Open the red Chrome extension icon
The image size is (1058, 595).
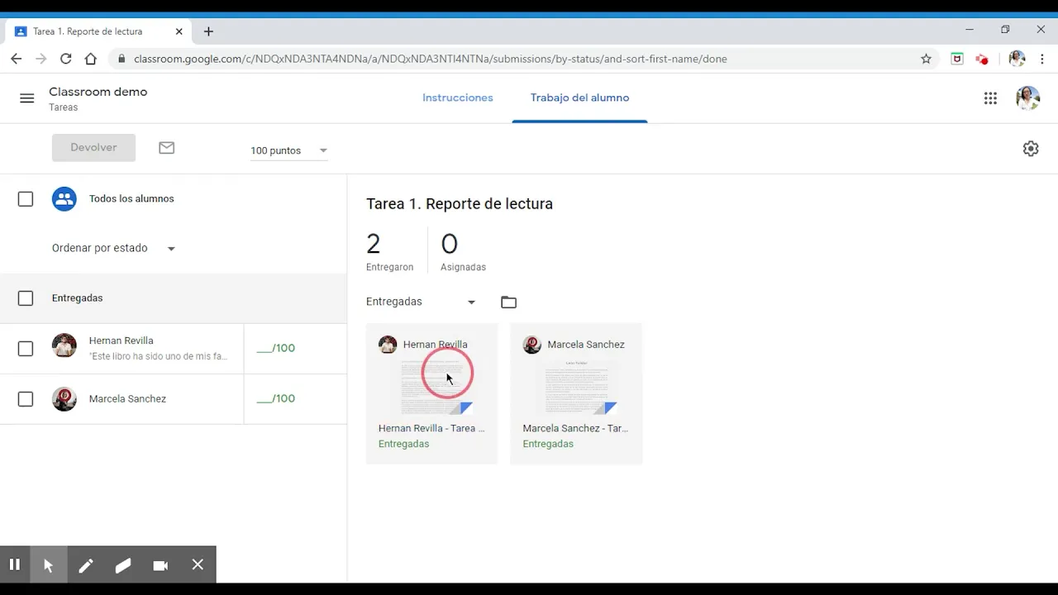point(982,59)
